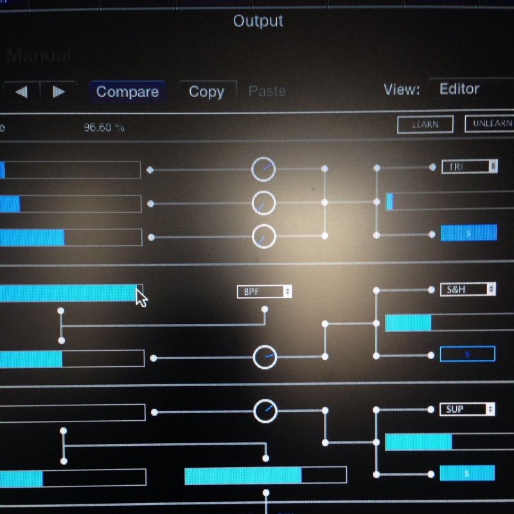The width and height of the screenshot is (514, 514).
Task: Open the BPF filter type dropdown
Action: (265, 292)
